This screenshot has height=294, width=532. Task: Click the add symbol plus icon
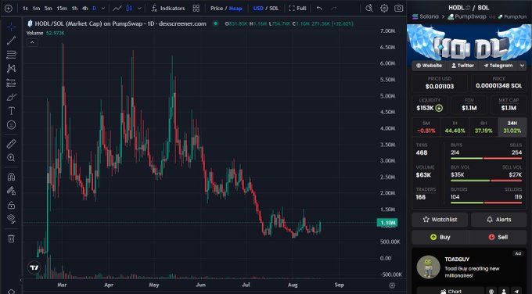click(9, 8)
